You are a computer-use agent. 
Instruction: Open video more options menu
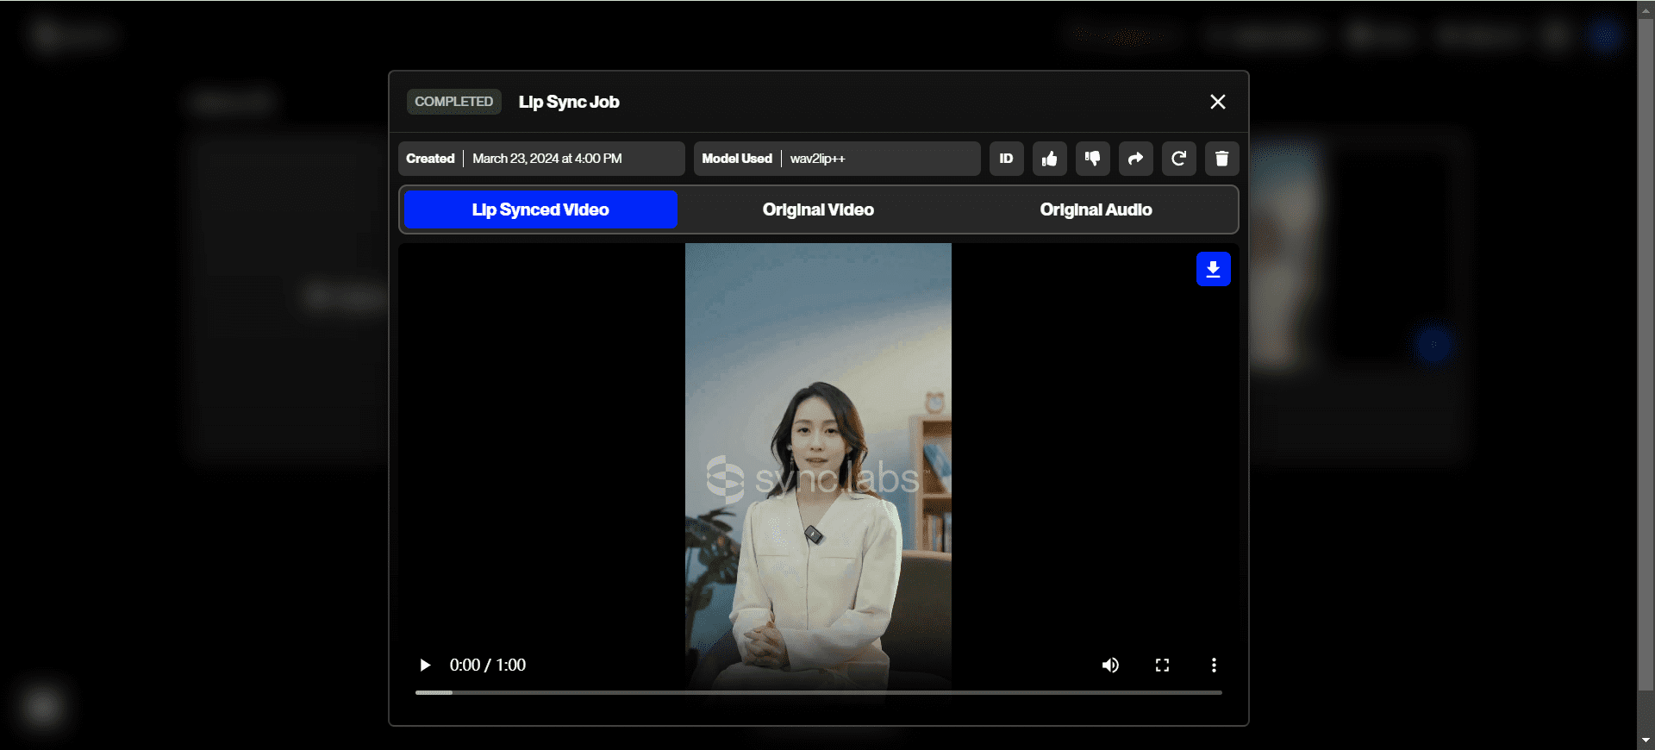pos(1214,665)
